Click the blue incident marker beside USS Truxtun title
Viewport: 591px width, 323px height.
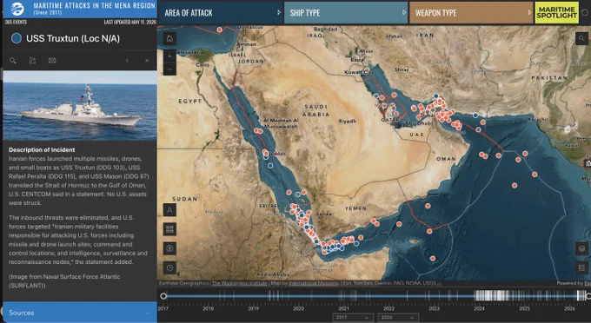(x=17, y=38)
